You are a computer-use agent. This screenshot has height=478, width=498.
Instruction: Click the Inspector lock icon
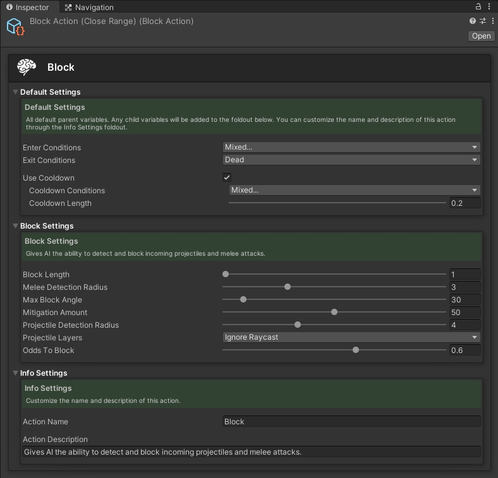(478, 7)
